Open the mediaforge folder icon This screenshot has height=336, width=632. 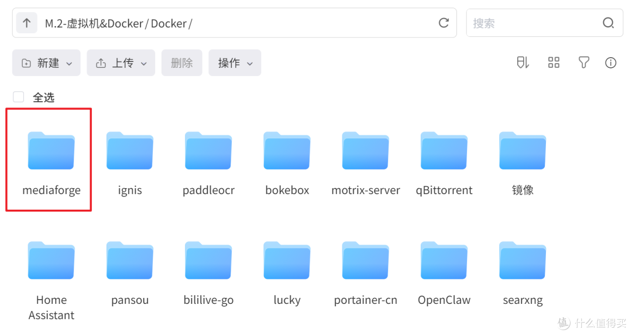coord(51,151)
